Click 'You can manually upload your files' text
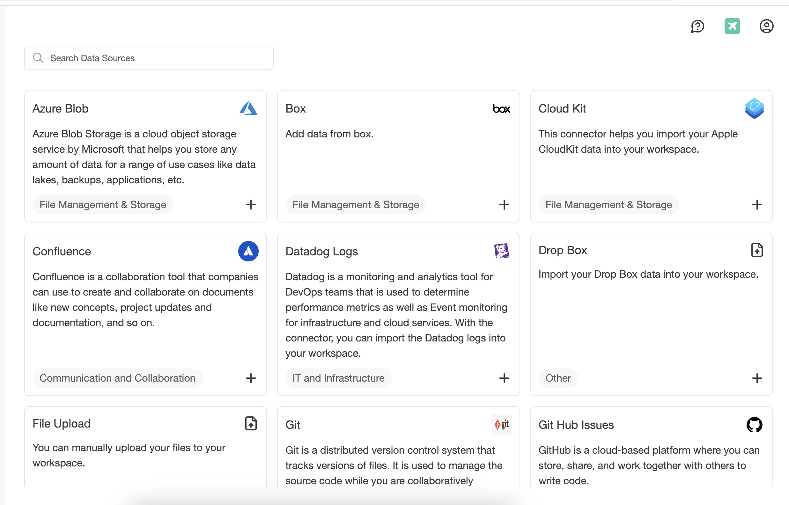The width and height of the screenshot is (789, 505). (x=129, y=455)
